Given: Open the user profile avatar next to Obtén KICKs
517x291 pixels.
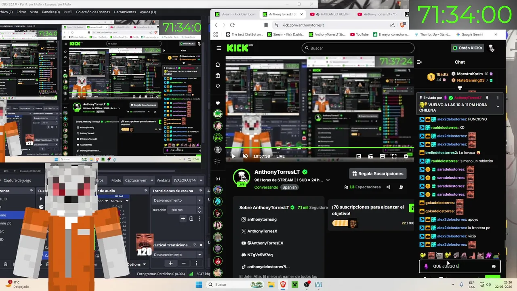Looking at the screenshot, I should [x=492, y=48].
